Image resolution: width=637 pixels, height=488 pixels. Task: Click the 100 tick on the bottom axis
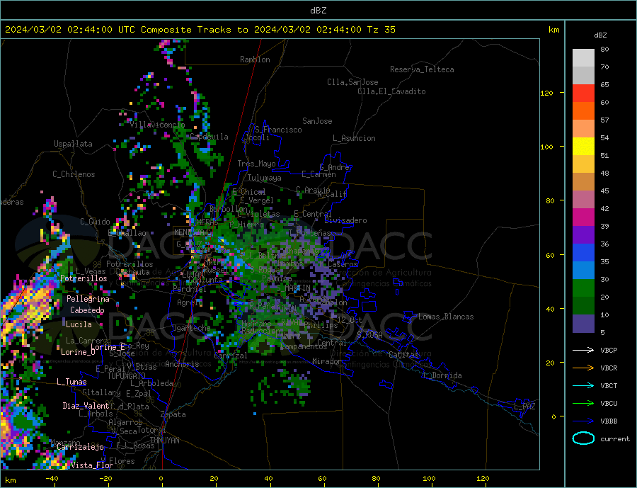[x=429, y=479]
